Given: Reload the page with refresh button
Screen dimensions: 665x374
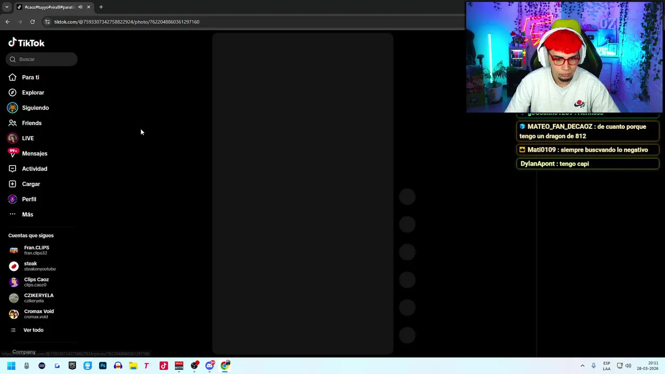Looking at the screenshot, I should (x=32, y=22).
